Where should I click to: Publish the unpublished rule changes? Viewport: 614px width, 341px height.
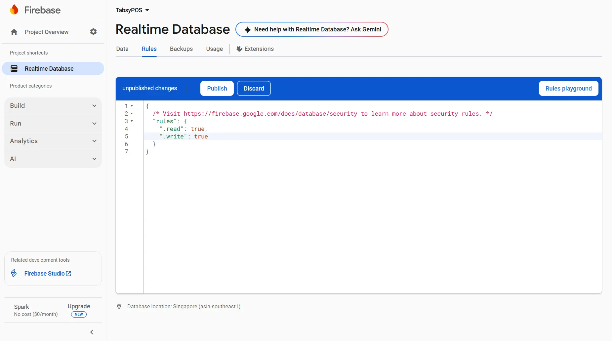(x=217, y=89)
